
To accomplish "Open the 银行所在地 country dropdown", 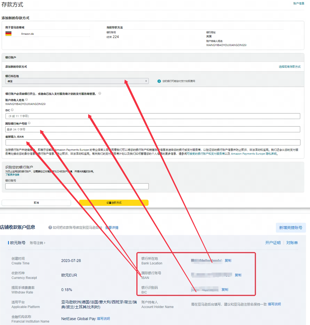I will coord(77,81).
